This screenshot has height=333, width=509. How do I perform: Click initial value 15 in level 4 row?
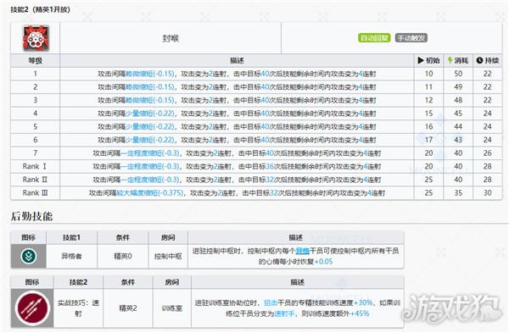click(428, 114)
